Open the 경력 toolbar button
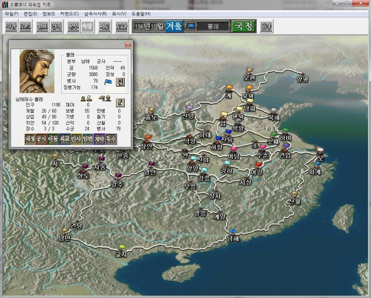Screen dimensions: 371x298 pyautogui.click(x=56, y=26)
